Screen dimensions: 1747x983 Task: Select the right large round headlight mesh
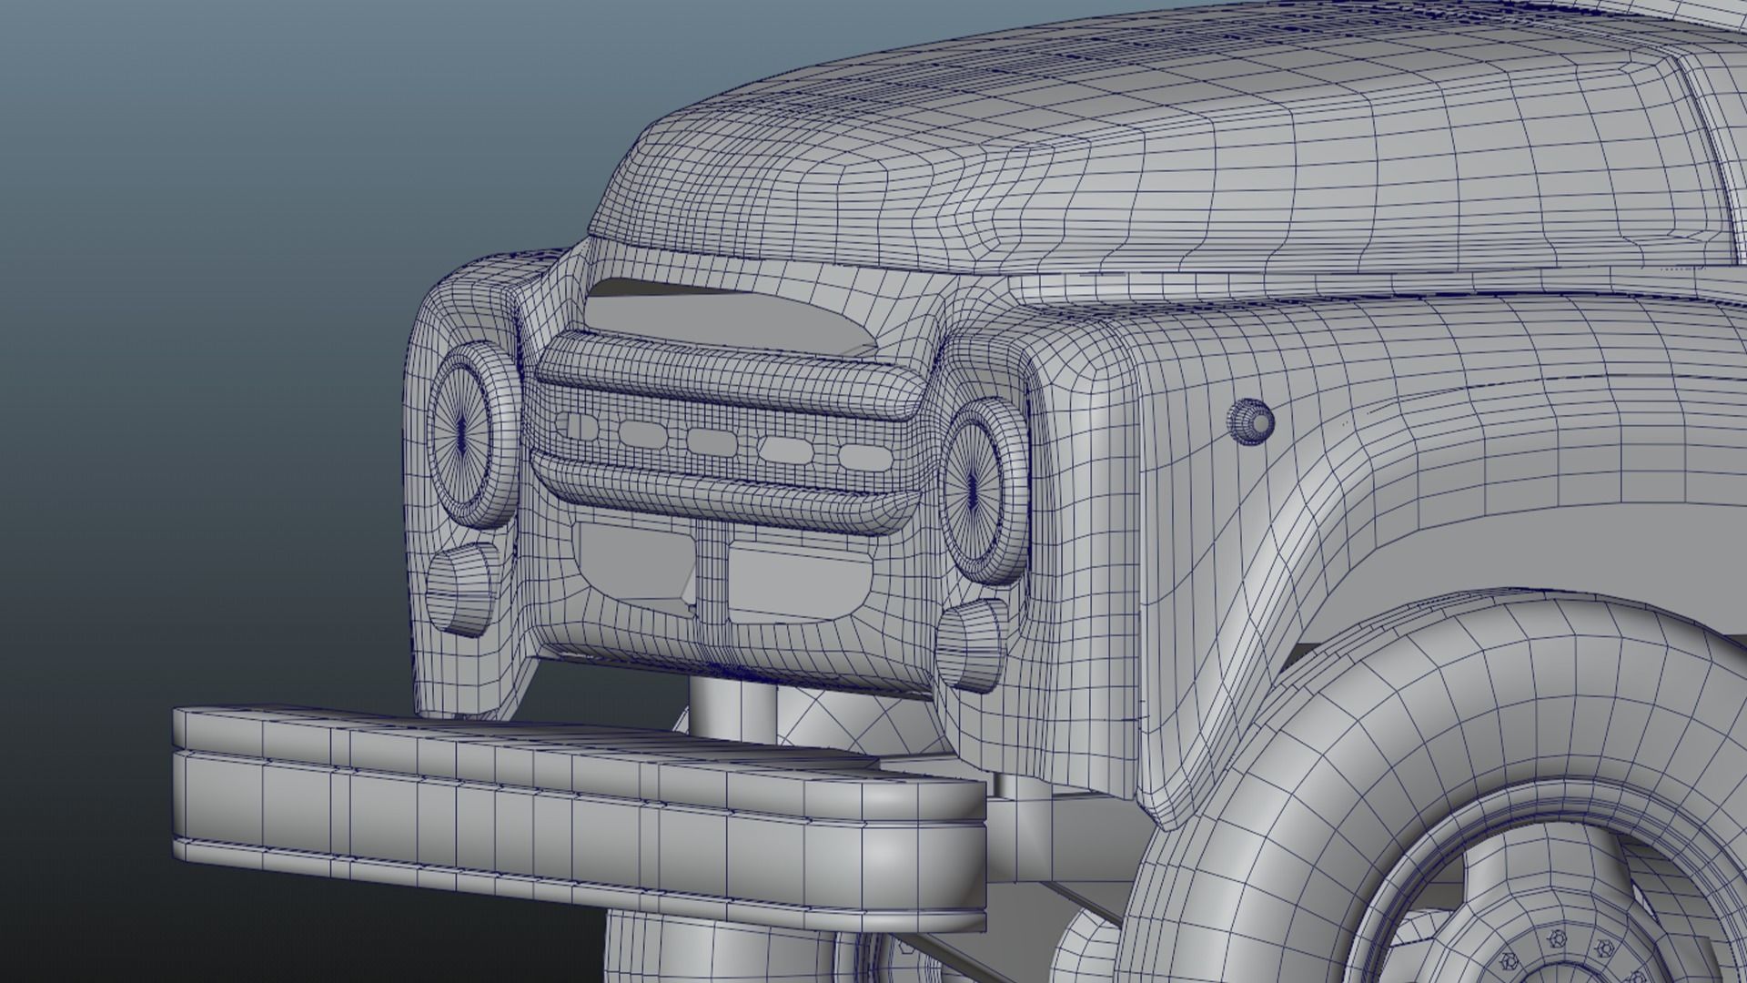click(972, 490)
